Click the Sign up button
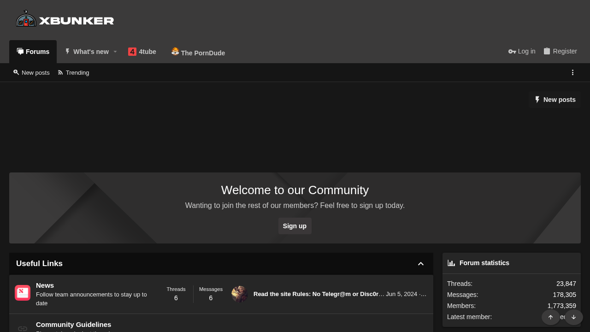 pos(295,226)
